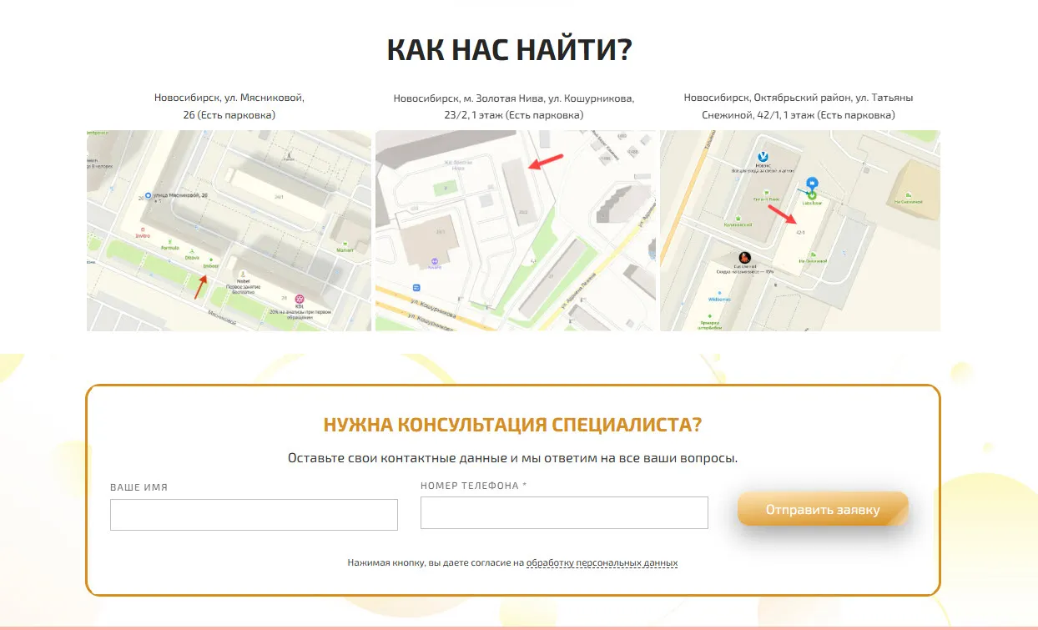The height and width of the screenshot is (630, 1038).
Task: Open the ул. Мясниковой, 26 map image
Action: coord(229,230)
